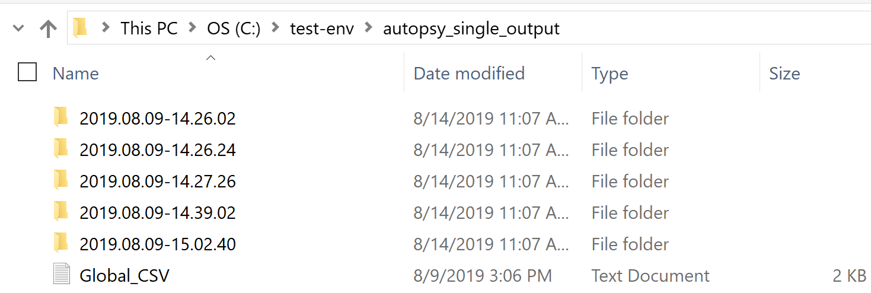The width and height of the screenshot is (871, 293).
Task: Click folder icon for 2019.08.09-14.26.02
Action: coord(61,117)
